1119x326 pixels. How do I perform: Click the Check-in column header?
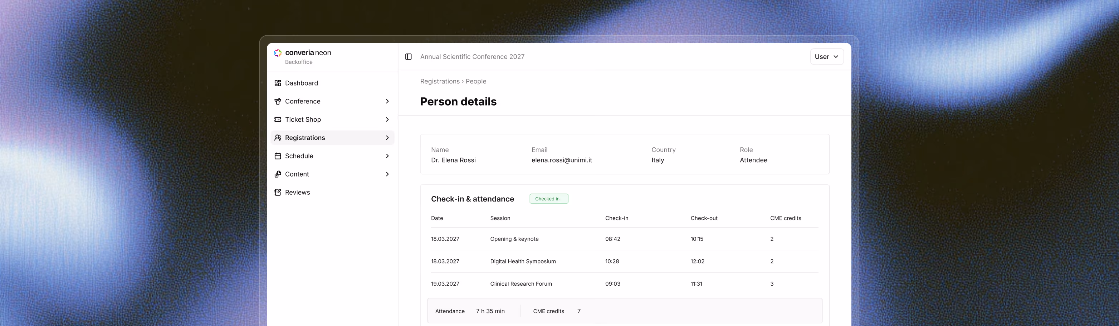[616, 218]
